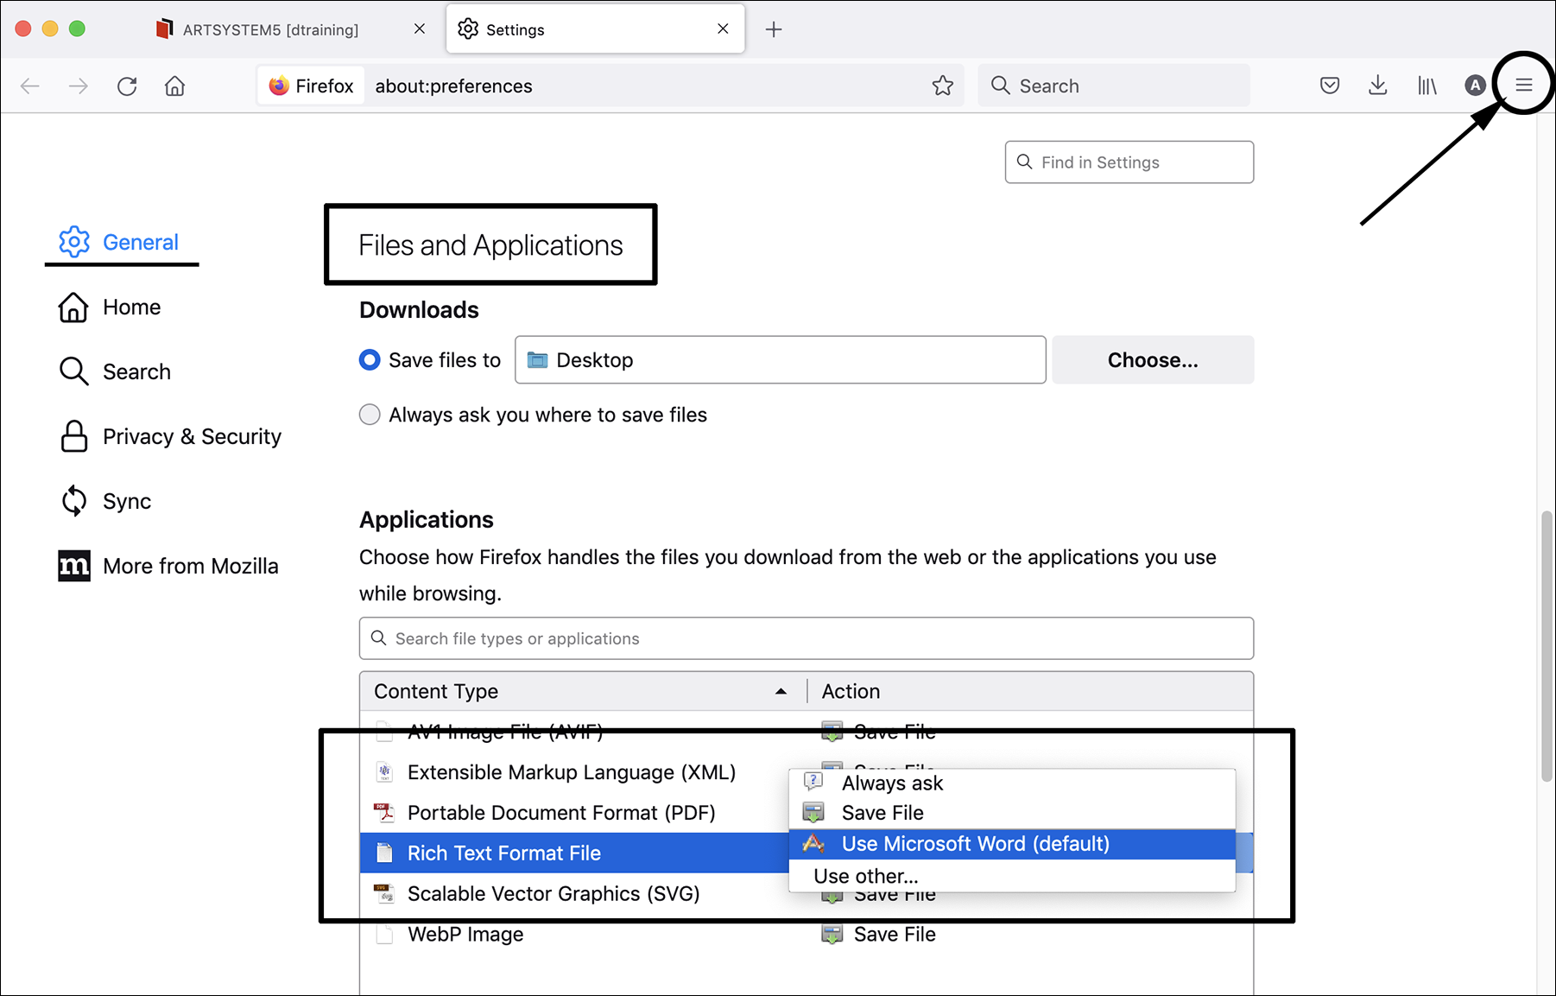Click the Choose... download folder button
1556x996 pixels.
click(x=1152, y=360)
